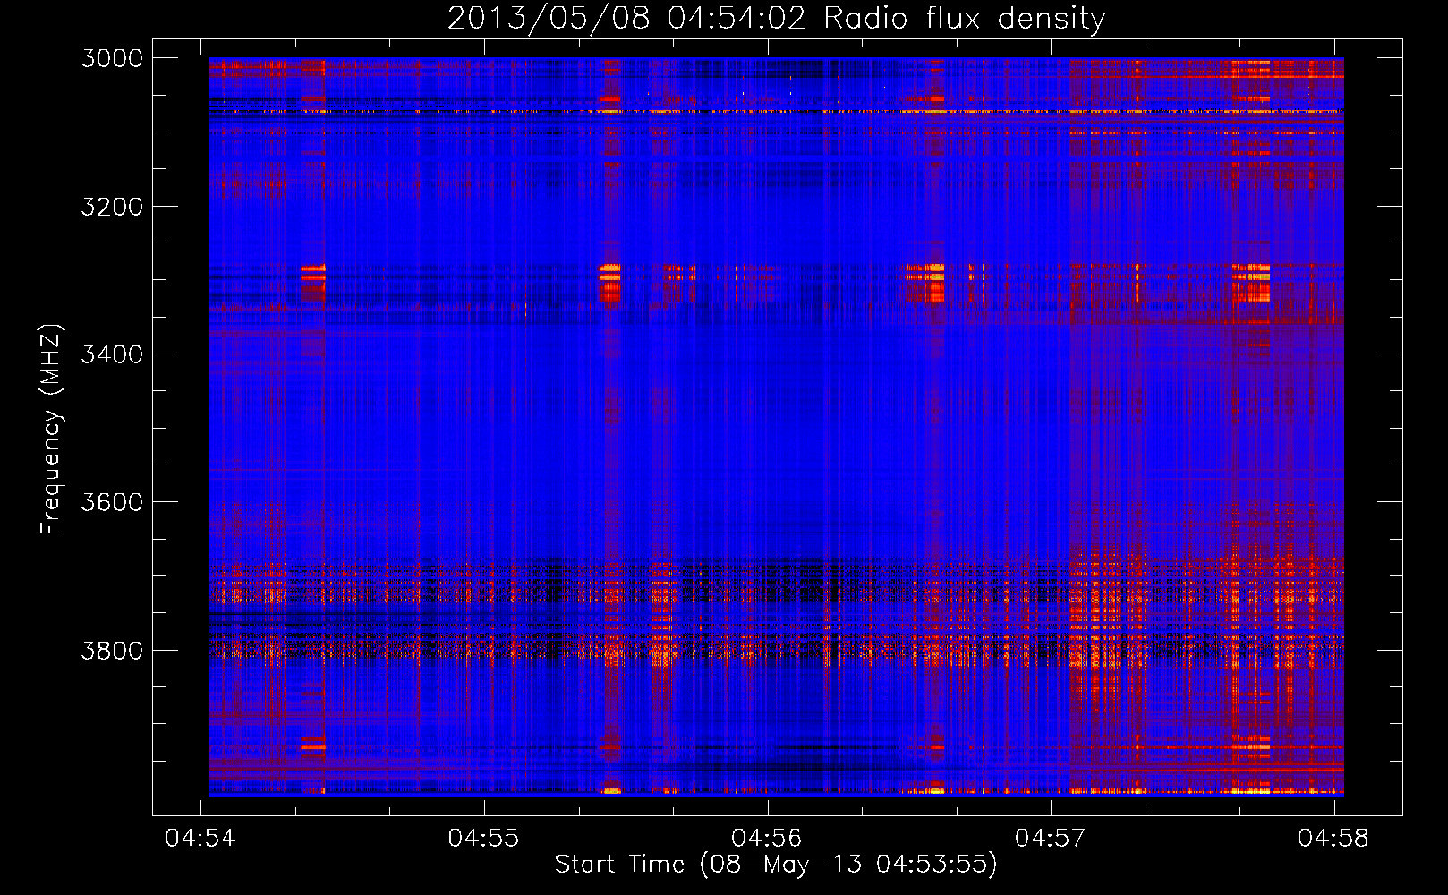The height and width of the screenshot is (895, 1448).
Task: Click the "Start Time (08-May-13 04:53:55)" label
Action: click(x=776, y=865)
